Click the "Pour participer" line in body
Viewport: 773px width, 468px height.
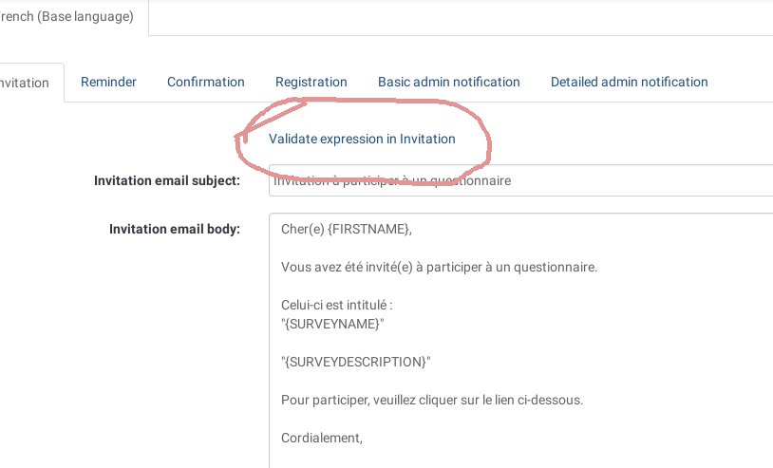[x=432, y=400]
